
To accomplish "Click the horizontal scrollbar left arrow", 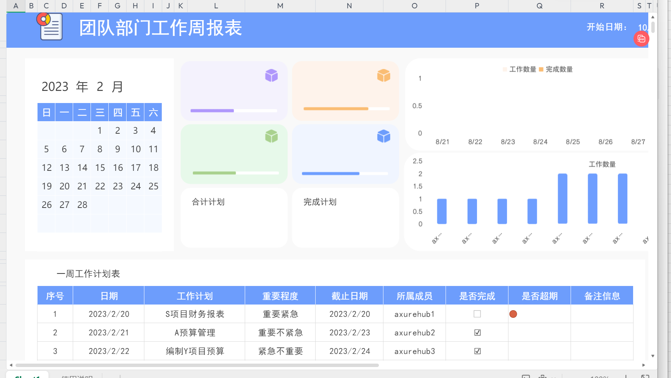I will click(x=11, y=365).
